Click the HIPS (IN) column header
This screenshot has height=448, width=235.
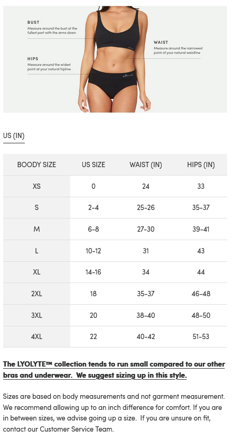coord(201,165)
